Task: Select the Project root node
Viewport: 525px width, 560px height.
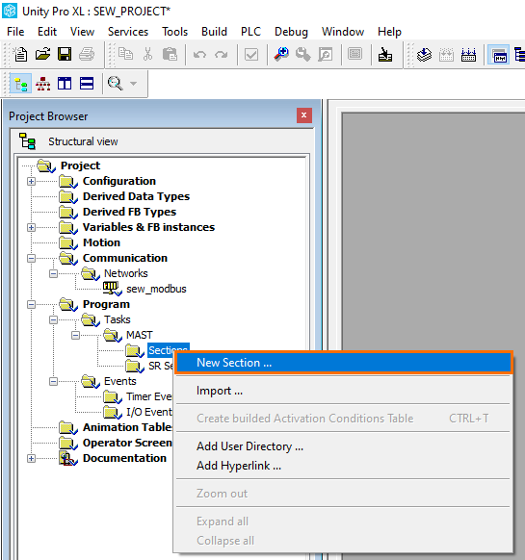Action: pyautogui.click(x=81, y=165)
